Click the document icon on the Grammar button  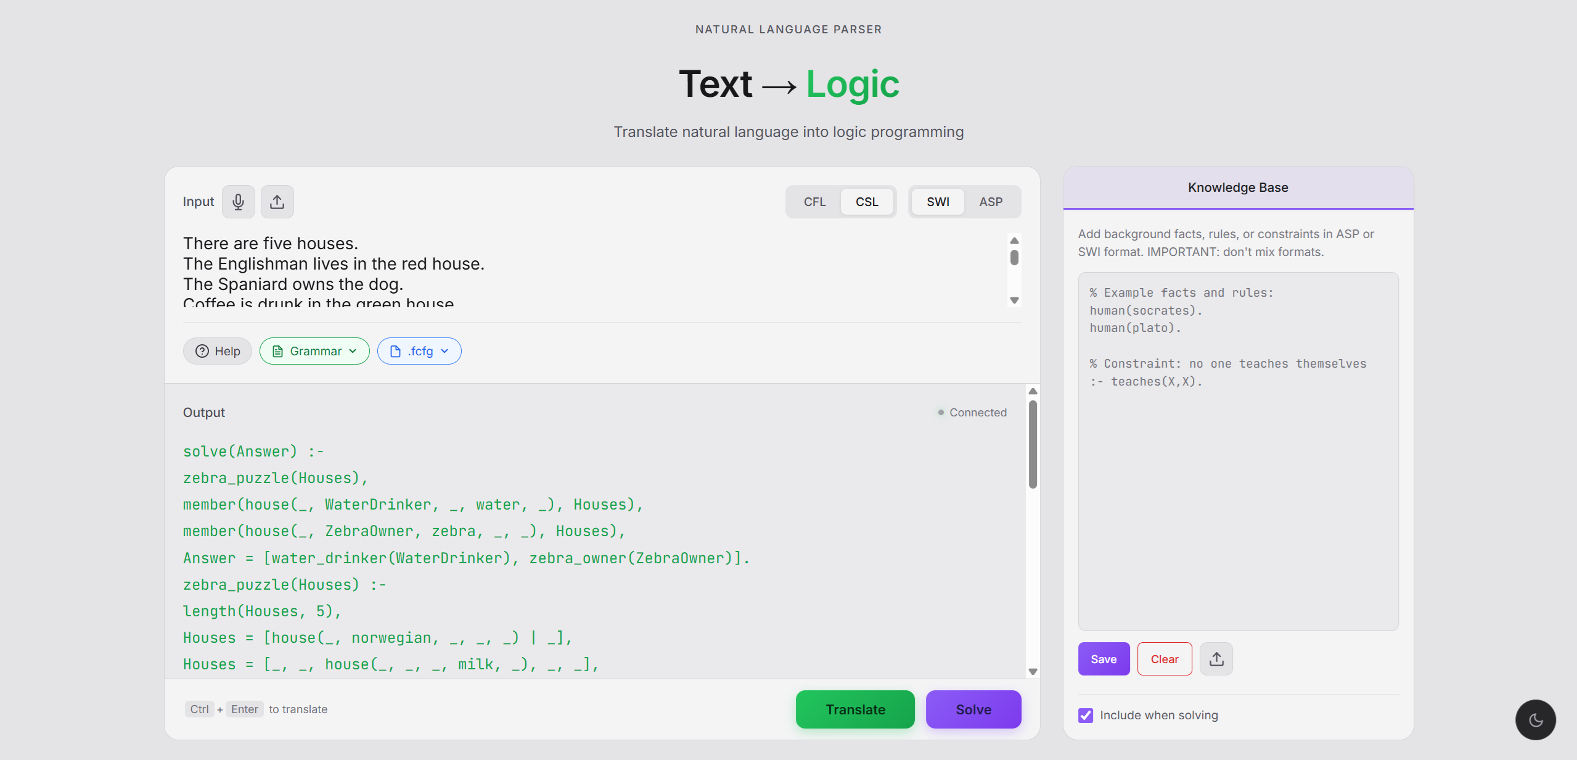[278, 350]
